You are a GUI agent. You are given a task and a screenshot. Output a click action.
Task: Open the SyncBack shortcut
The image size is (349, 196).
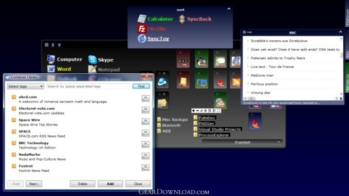point(195,19)
